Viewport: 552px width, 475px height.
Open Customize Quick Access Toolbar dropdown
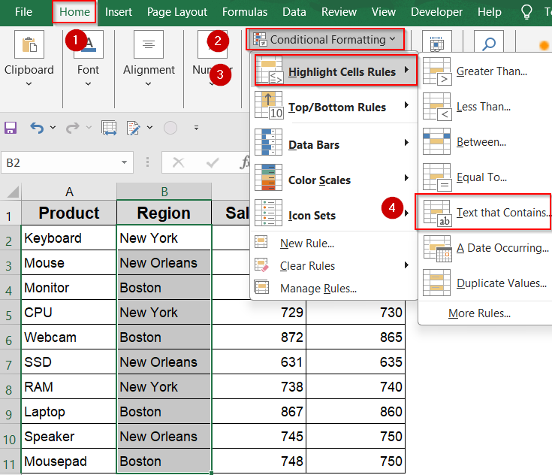tap(197, 128)
